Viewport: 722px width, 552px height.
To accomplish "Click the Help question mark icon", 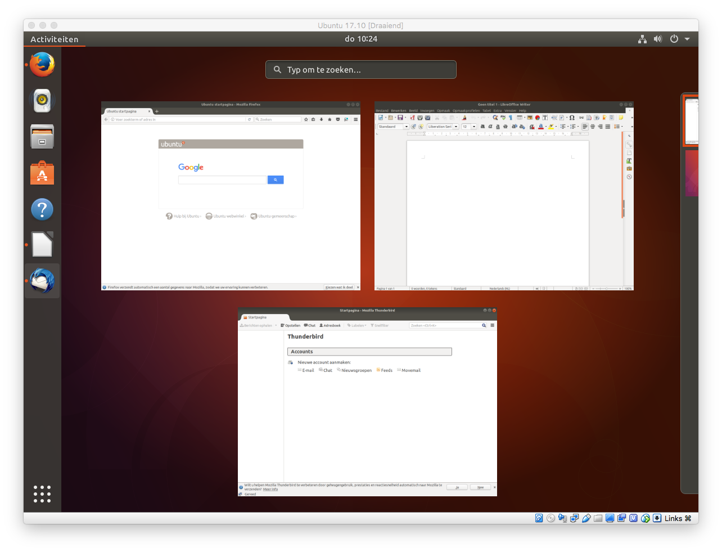I will click(x=42, y=209).
